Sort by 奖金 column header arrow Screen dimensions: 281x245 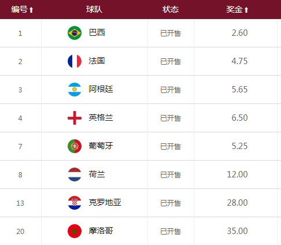pos(246,10)
